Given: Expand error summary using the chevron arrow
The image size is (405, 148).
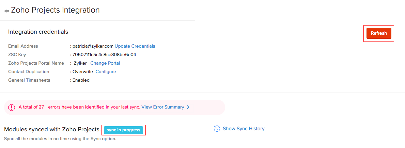Looking at the screenshot, I should pos(188,107).
